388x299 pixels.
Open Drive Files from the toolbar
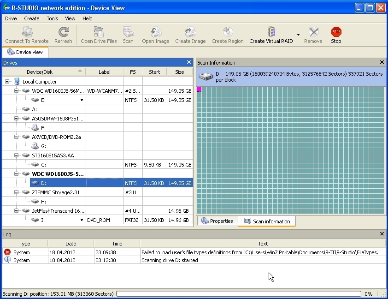click(99, 35)
